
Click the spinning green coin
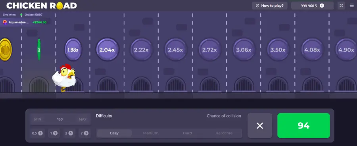[39, 50]
